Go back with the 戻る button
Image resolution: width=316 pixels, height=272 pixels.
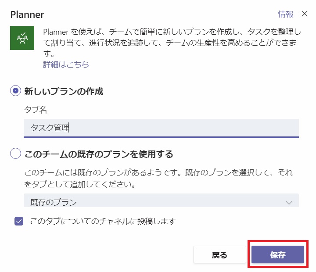click(220, 254)
